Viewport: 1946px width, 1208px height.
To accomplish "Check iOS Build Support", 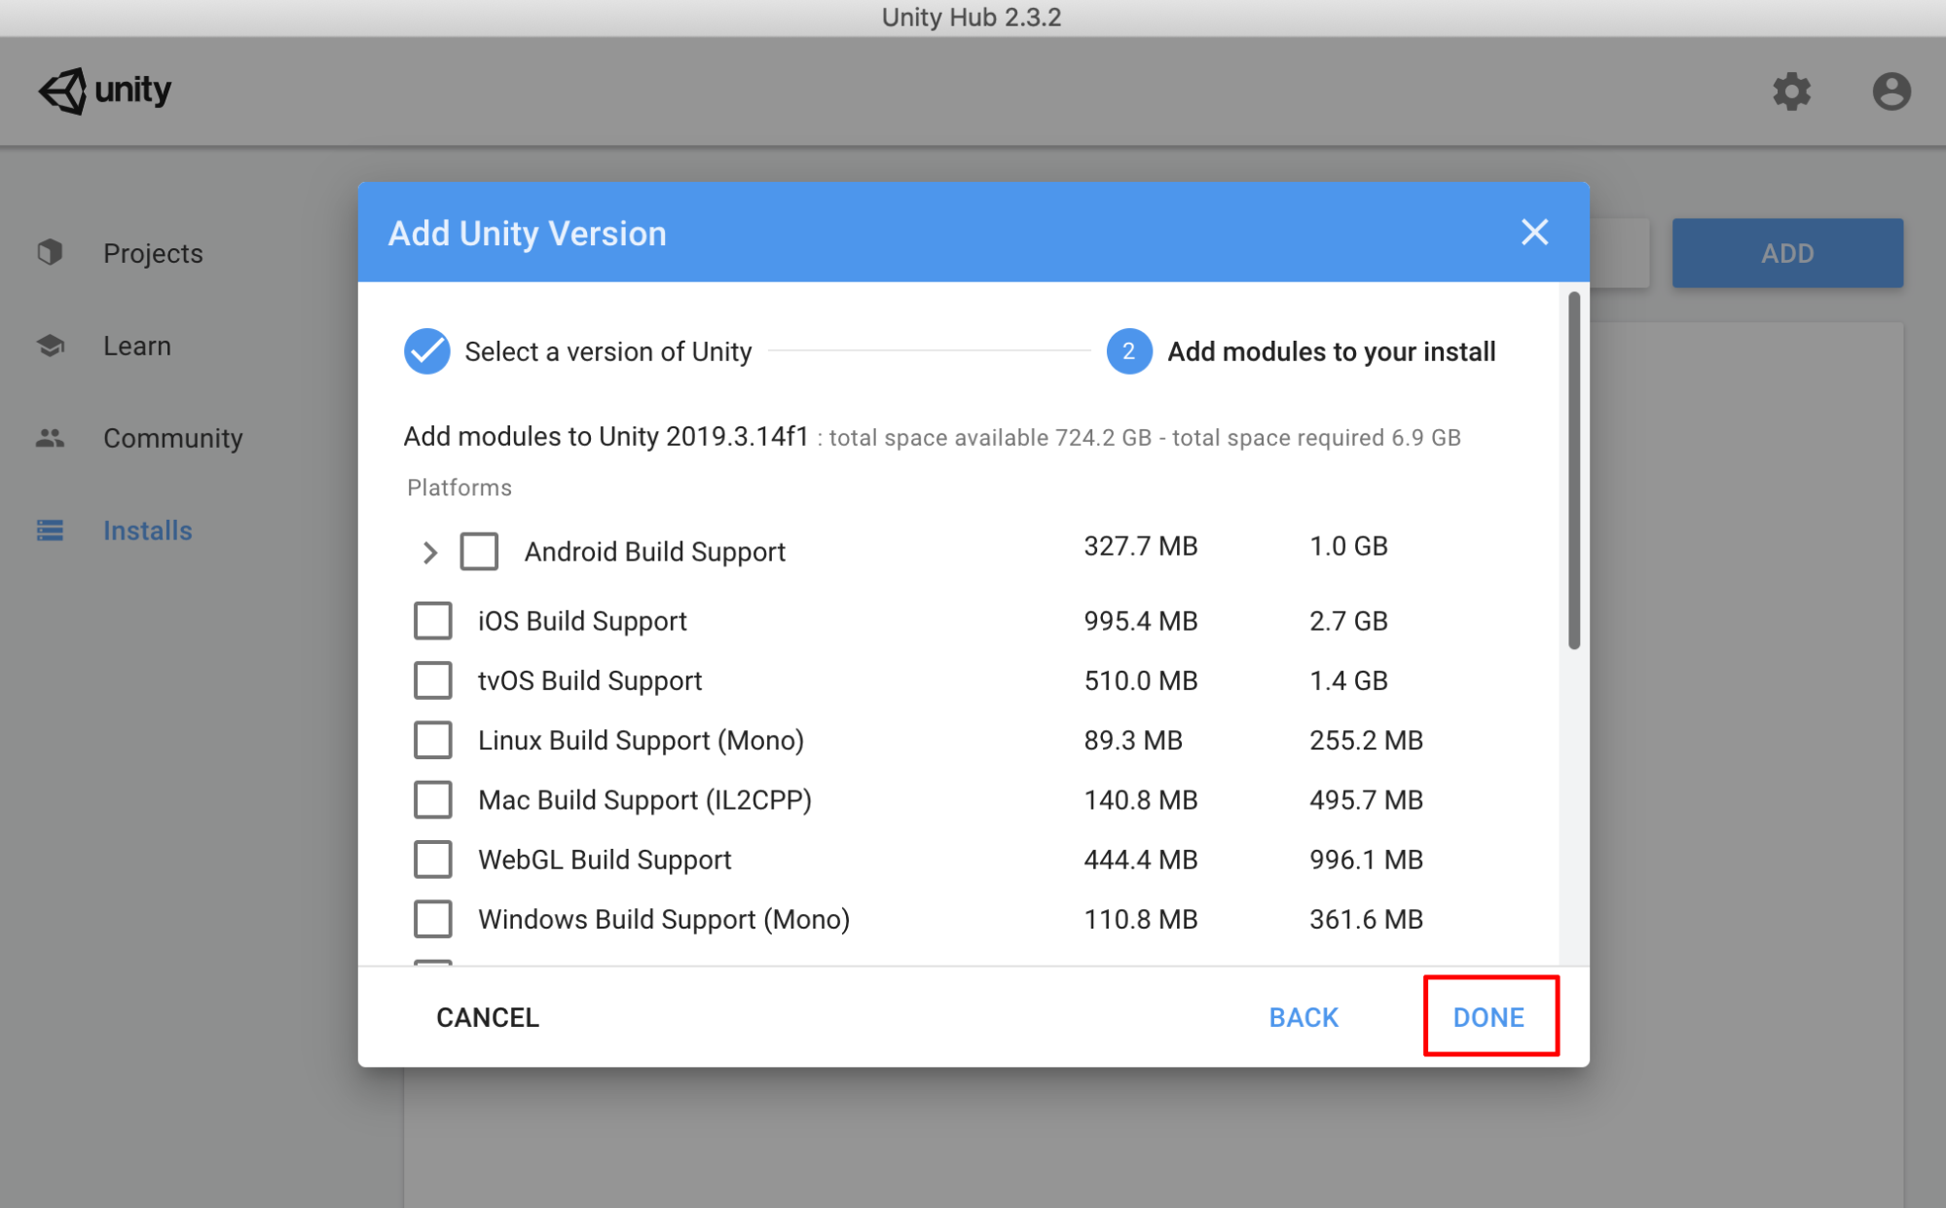I will (x=432, y=621).
